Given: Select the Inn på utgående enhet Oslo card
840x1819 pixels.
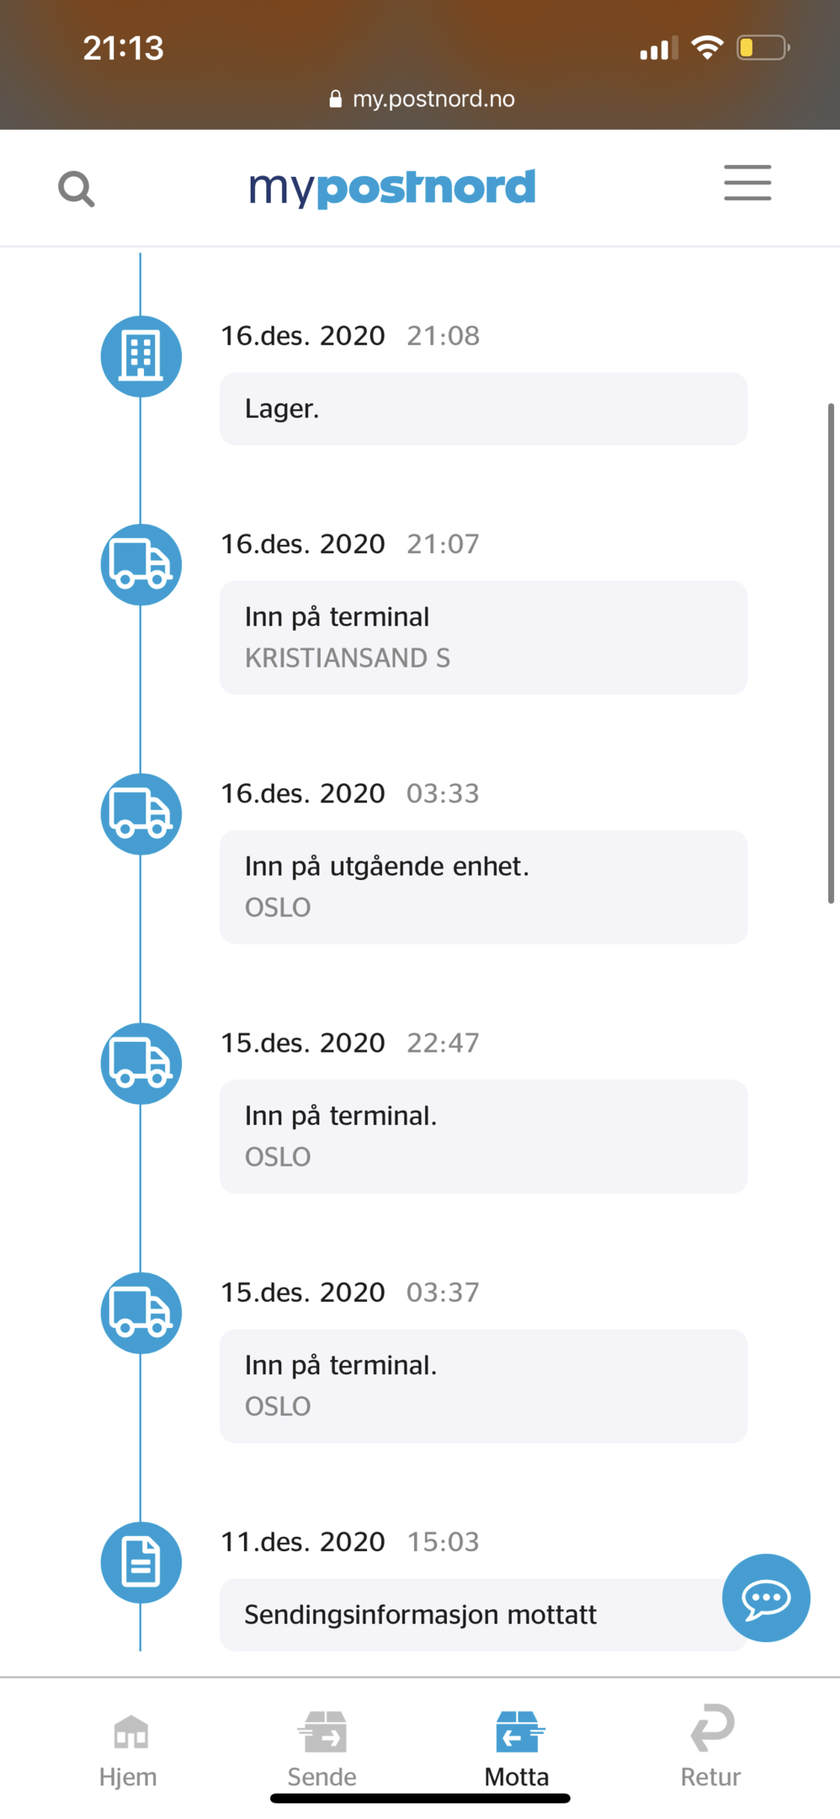Looking at the screenshot, I should coord(483,887).
